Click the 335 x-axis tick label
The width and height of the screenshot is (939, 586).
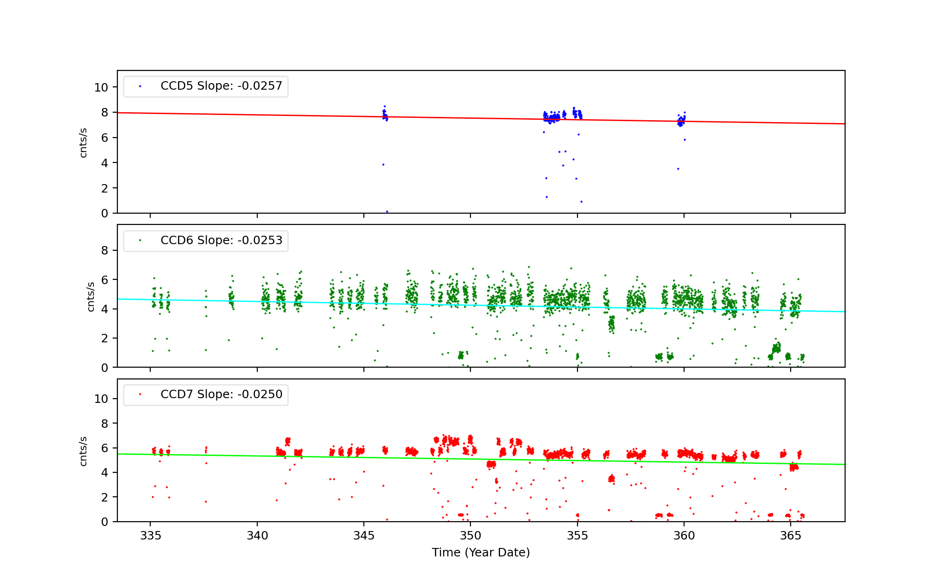coord(150,536)
